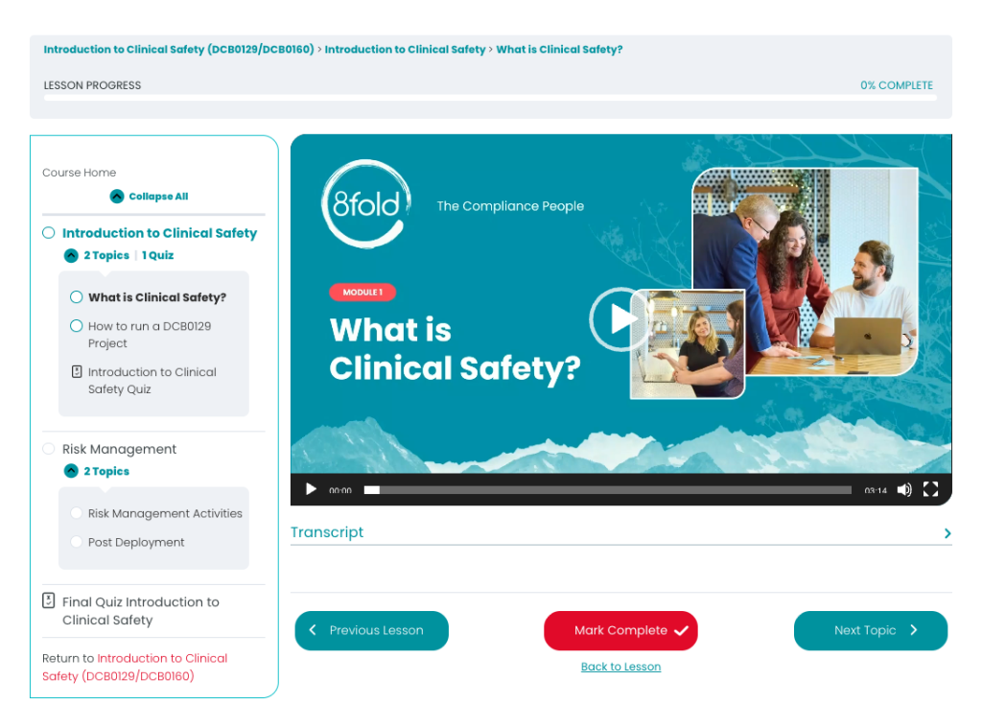Toggle How to run a DCB0129 Project circle
The height and width of the screenshot is (728, 982).
pyautogui.click(x=77, y=326)
